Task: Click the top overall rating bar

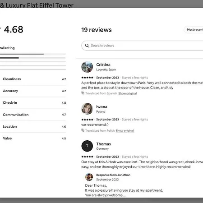Action: pos(33,54)
